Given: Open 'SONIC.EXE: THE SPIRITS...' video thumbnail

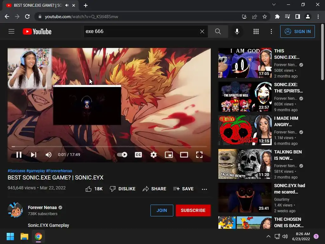Looking at the screenshot, I should (x=245, y=97).
